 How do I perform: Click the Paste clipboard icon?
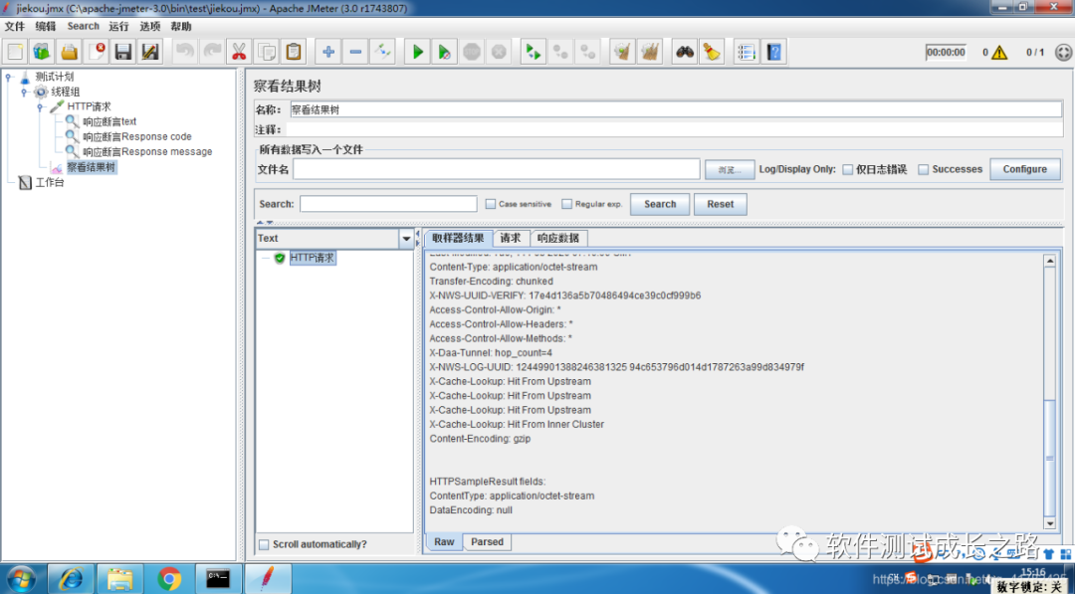coord(294,52)
